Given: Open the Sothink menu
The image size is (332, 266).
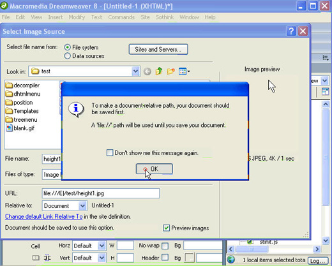Looking at the screenshot, I should (165, 17).
